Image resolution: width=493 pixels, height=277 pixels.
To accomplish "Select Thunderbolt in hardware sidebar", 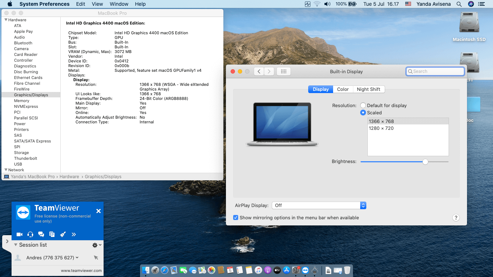I will point(26,158).
